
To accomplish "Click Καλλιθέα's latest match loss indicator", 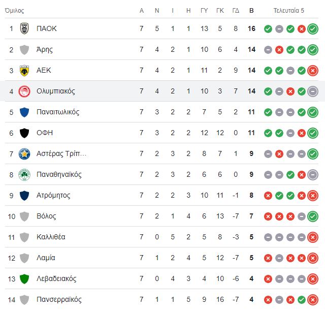I will (x=313, y=237).
